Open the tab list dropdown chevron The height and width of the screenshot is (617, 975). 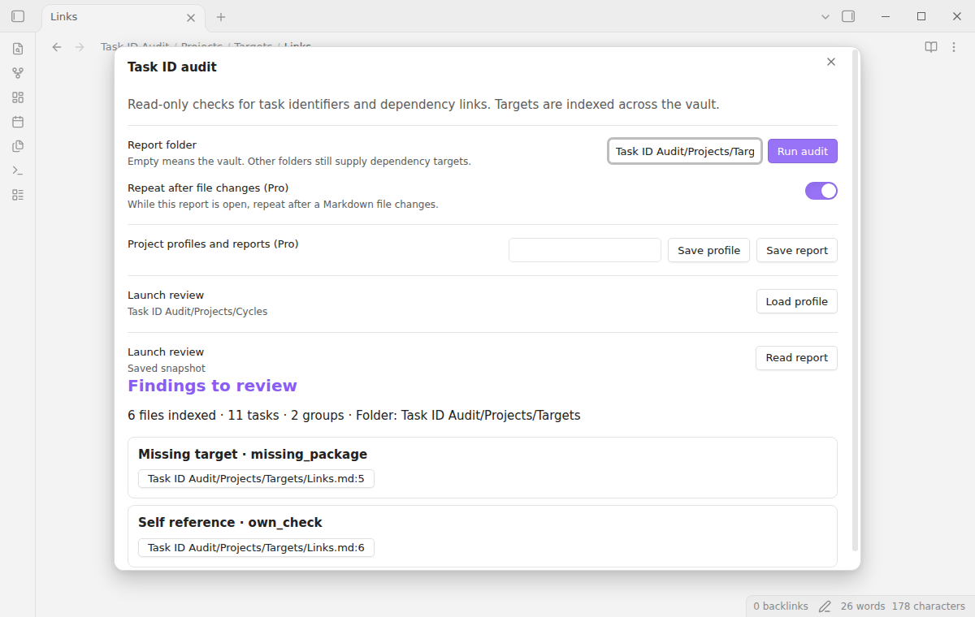[825, 16]
